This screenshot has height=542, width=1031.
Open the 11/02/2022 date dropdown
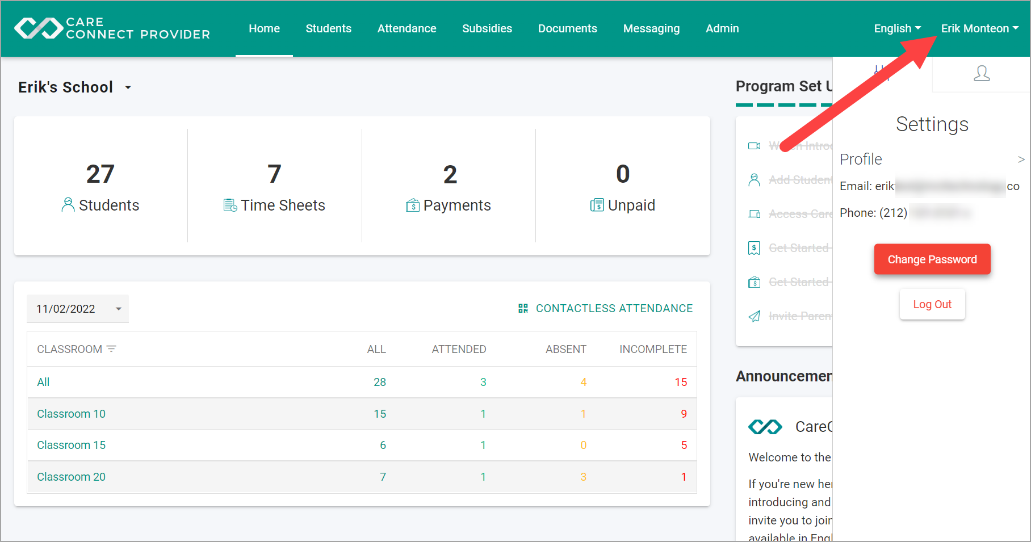tap(78, 309)
